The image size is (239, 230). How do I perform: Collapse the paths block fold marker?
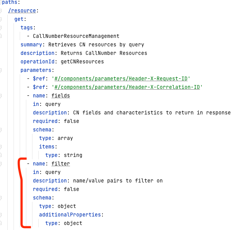(x=1, y=2)
